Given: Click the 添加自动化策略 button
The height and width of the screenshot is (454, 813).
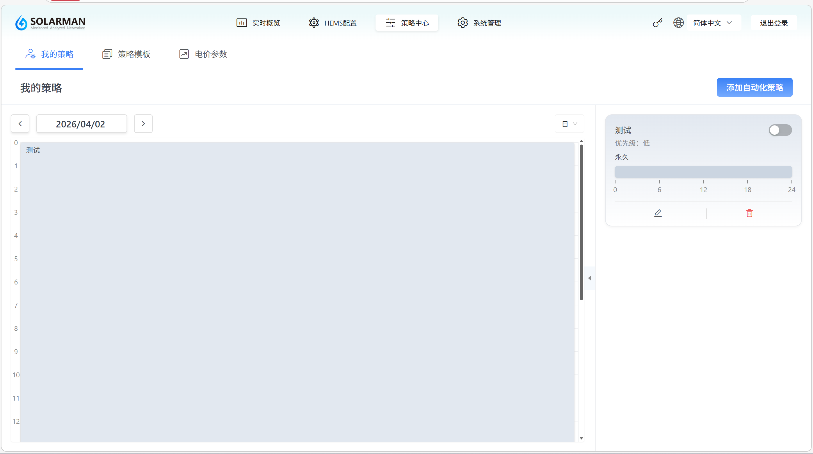Looking at the screenshot, I should click(x=754, y=87).
